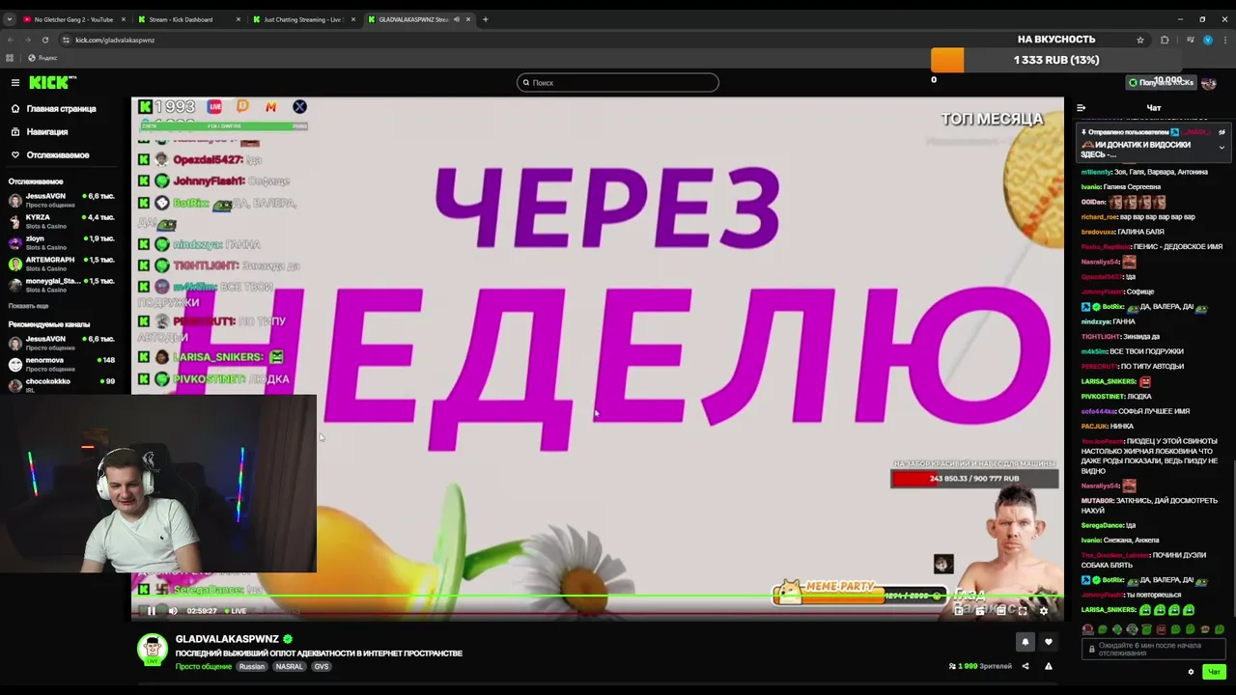Click the LIVE indicator in the player

236,611
